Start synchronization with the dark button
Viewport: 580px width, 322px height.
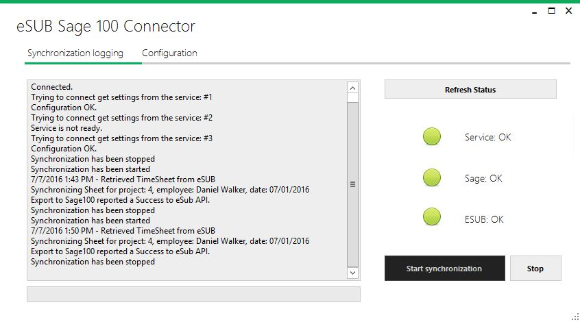[x=445, y=269]
